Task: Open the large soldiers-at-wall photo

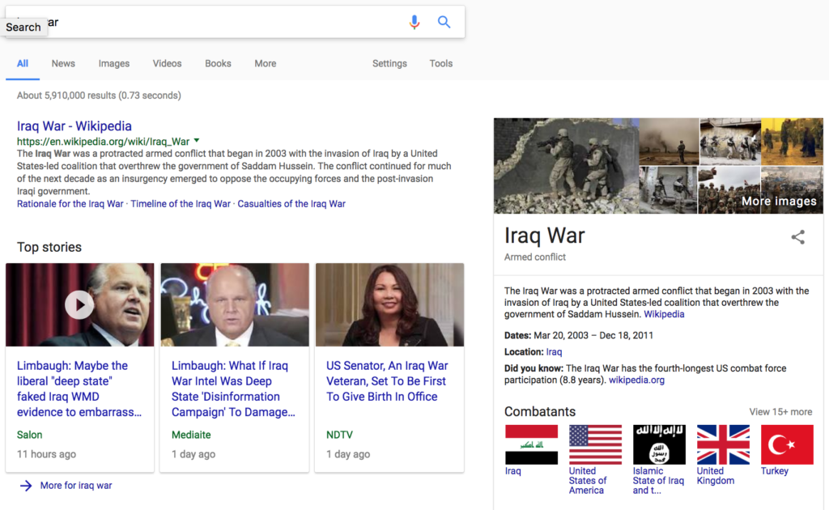Action: point(566,165)
